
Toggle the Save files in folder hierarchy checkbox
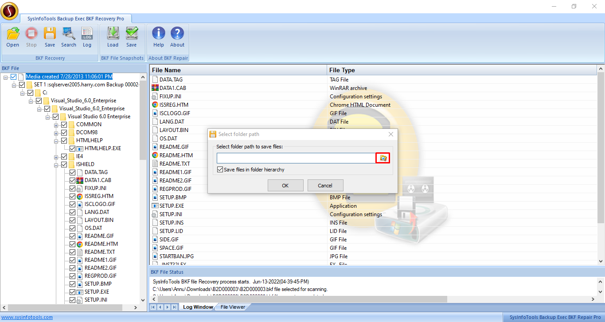tap(220, 170)
